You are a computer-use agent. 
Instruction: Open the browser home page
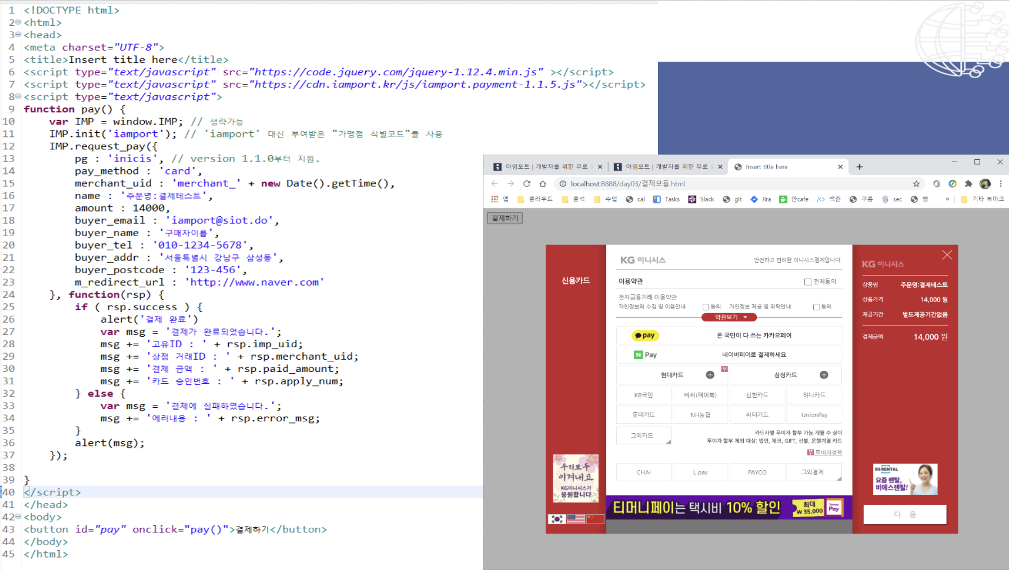coord(543,183)
